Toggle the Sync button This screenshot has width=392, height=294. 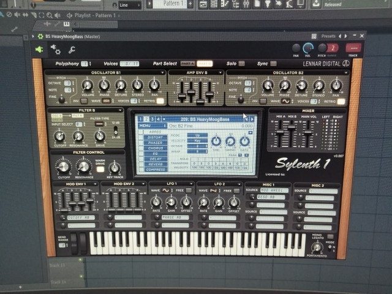click(x=274, y=64)
